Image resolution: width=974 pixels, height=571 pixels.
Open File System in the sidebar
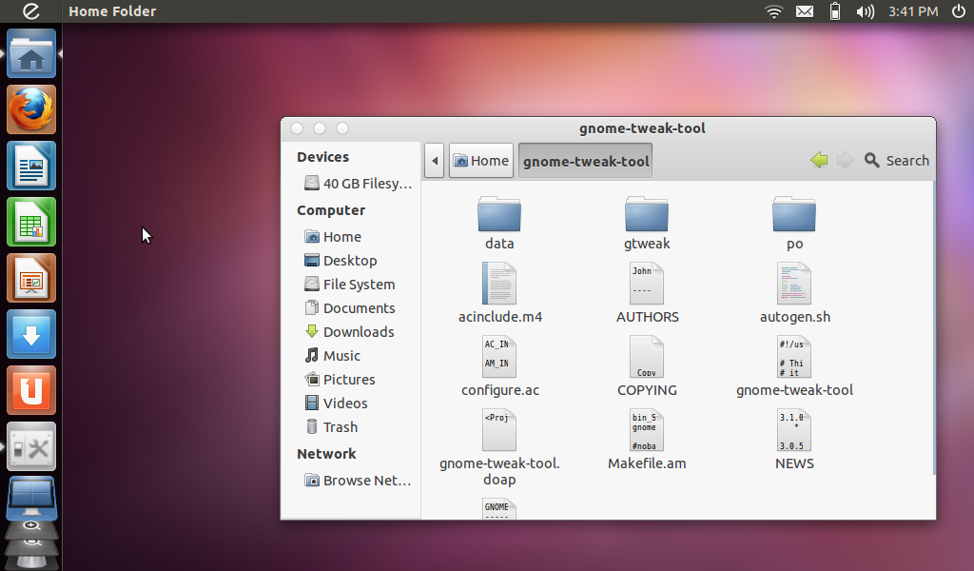click(350, 284)
